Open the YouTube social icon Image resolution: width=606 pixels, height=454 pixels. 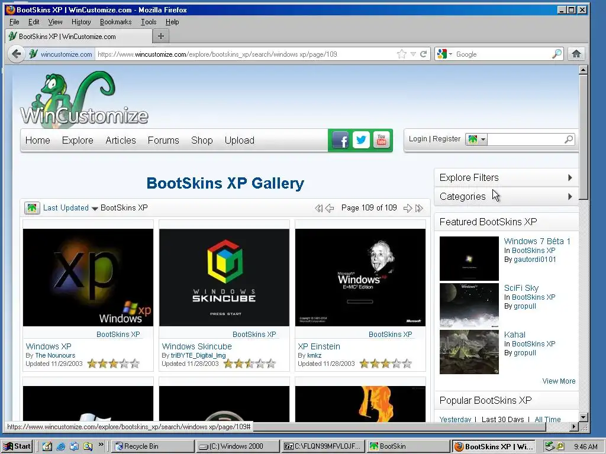point(382,140)
